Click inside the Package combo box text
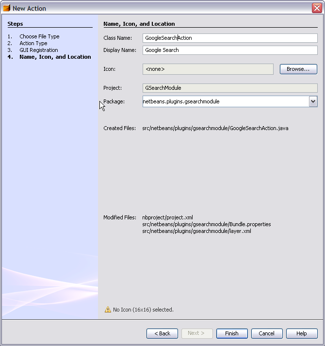Viewport: 325px width, 346px height. (226, 101)
